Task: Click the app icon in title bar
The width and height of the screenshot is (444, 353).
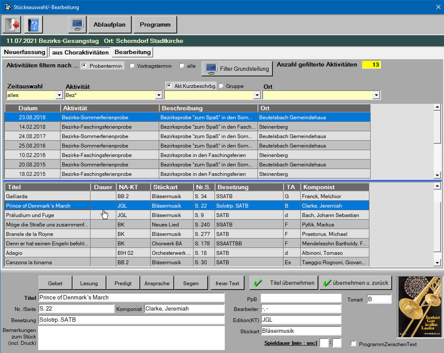Action: click(7, 7)
